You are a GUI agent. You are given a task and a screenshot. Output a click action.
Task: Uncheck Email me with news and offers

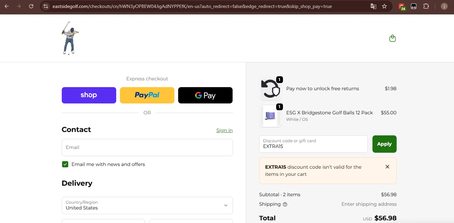coord(65,164)
